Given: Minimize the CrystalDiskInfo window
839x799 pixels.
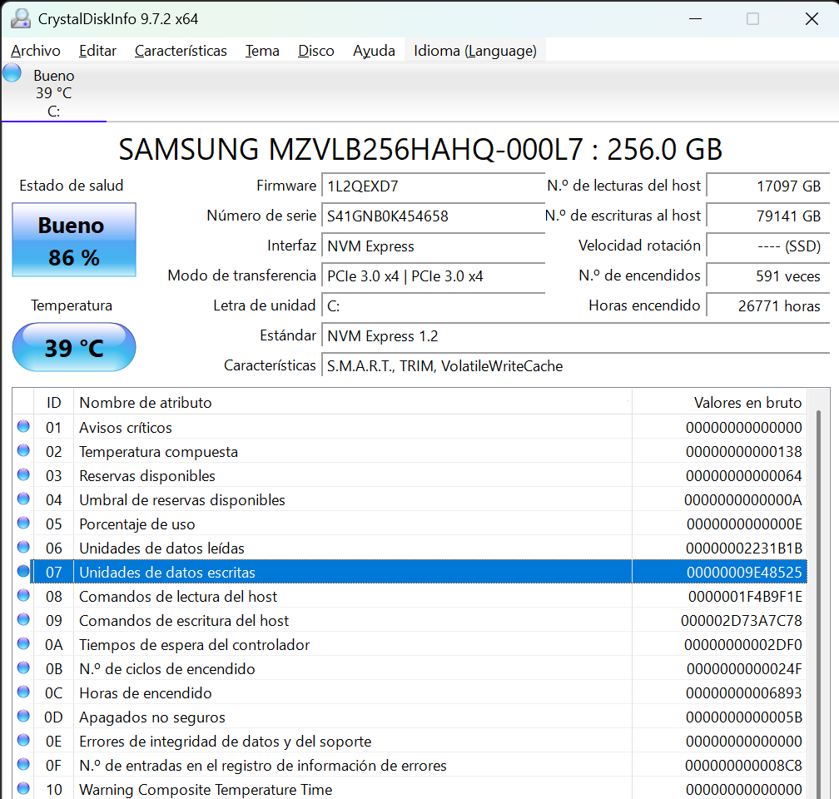Looking at the screenshot, I should pos(695,19).
